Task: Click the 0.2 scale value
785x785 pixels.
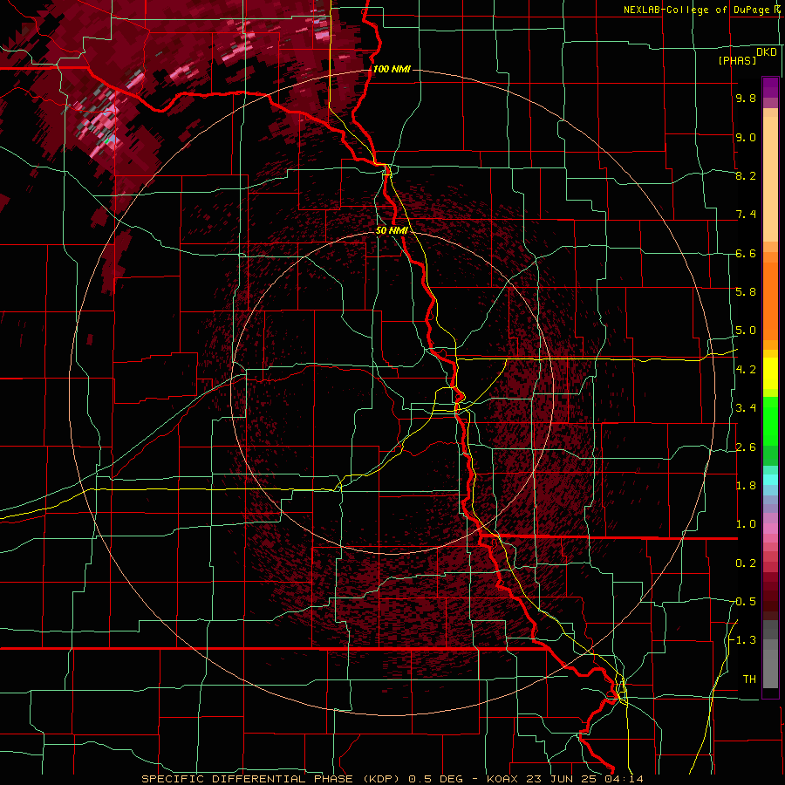Action: (x=746, y=563)
